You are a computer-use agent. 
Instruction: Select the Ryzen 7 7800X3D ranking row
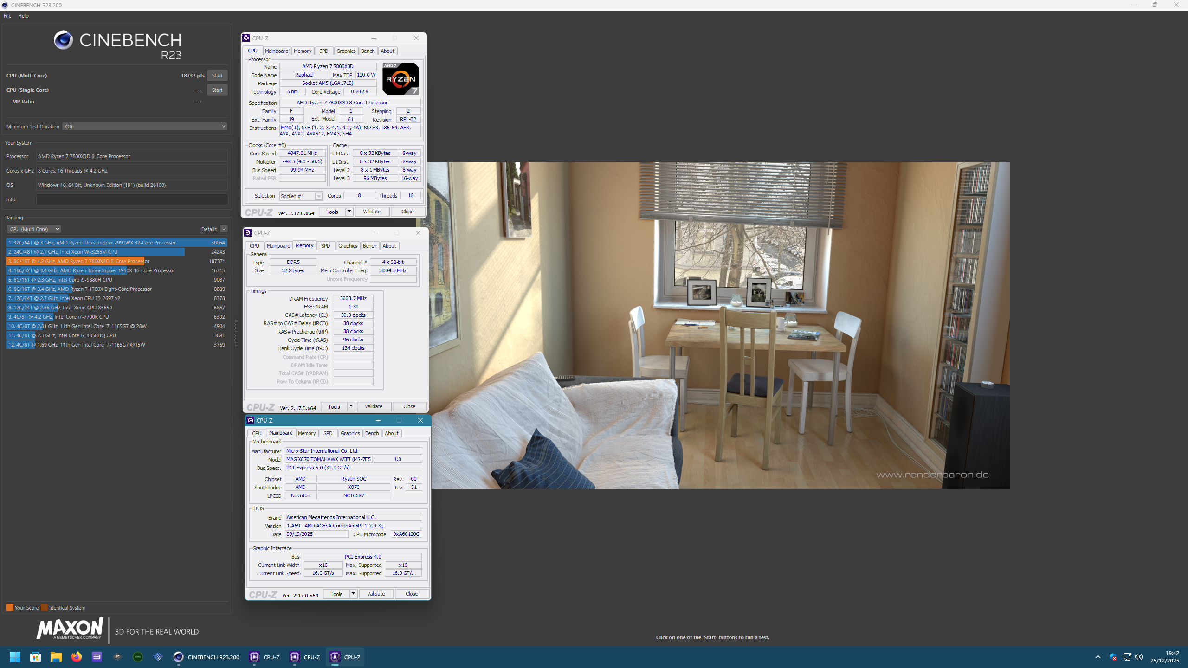click(116, 261)
